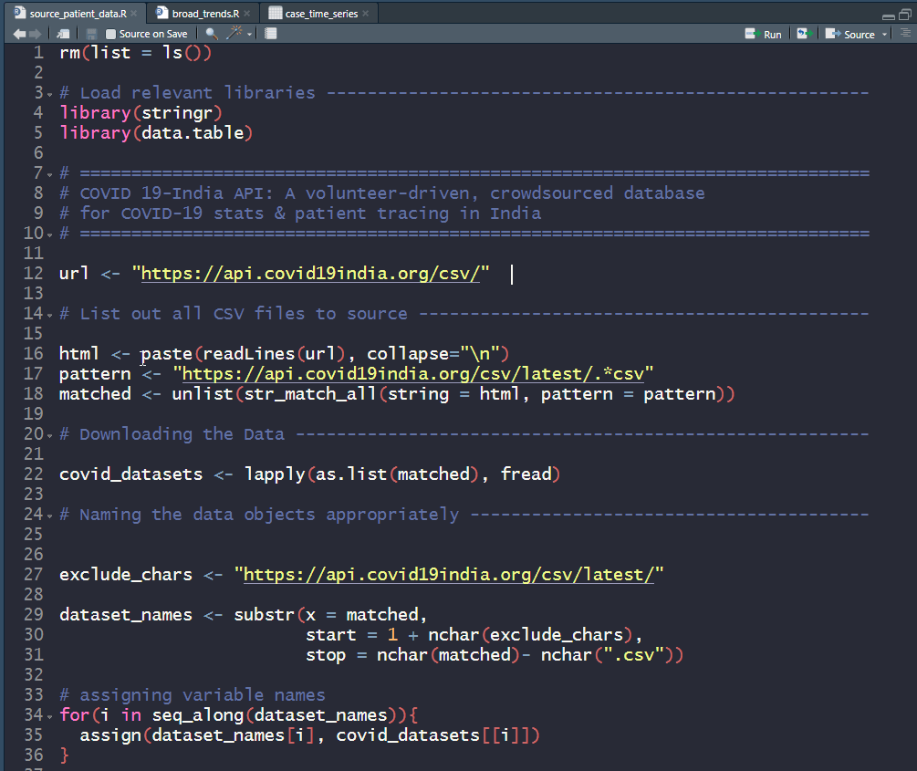This screenshot has height=771, width=917.
Task: Collapse section at line 14
Action: coord(49,316)
